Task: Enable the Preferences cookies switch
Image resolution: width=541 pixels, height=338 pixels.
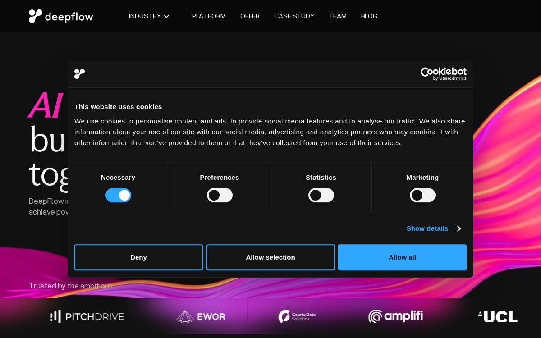Action: pos(220,195)
